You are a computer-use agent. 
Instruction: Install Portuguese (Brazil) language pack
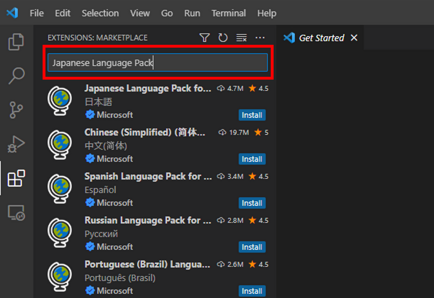pos(252,291)
